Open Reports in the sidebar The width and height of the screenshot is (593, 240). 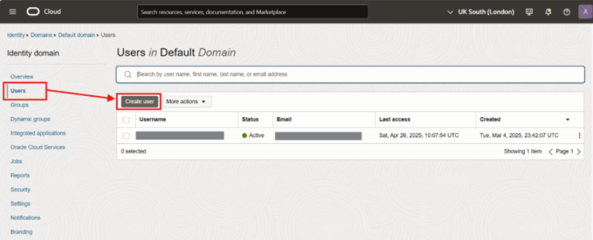tap(20, 176)
